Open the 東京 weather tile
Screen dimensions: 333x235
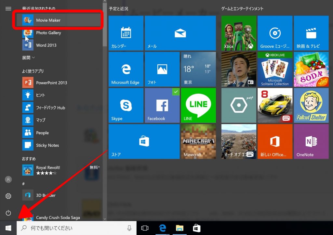[x=198, y=69]
